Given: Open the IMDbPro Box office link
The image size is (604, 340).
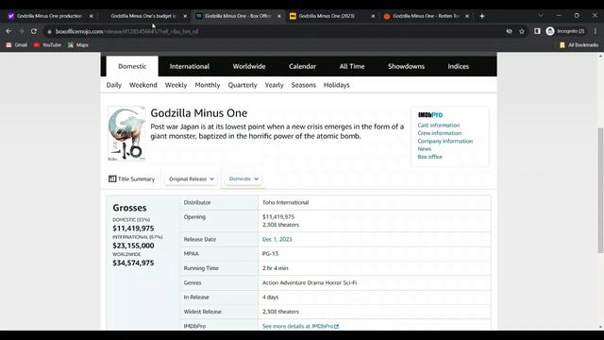Looking at the screenshot, I should (430, 157).
